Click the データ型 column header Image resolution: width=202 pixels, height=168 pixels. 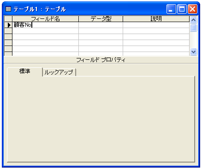tap(101, 19)
